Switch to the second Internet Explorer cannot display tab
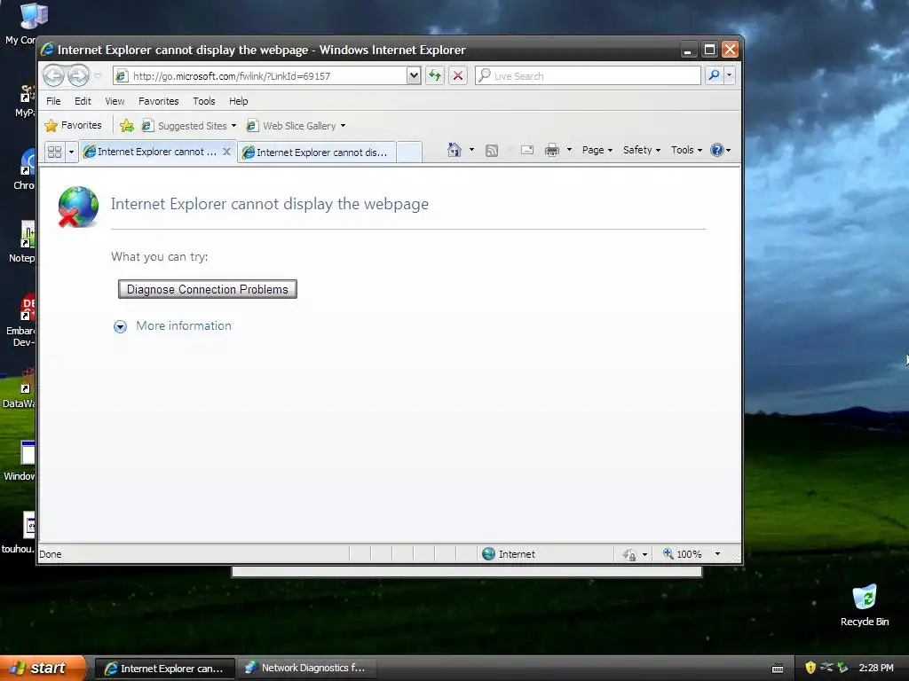The height and width of the screenshot is (681, 909). coord(317,153)
